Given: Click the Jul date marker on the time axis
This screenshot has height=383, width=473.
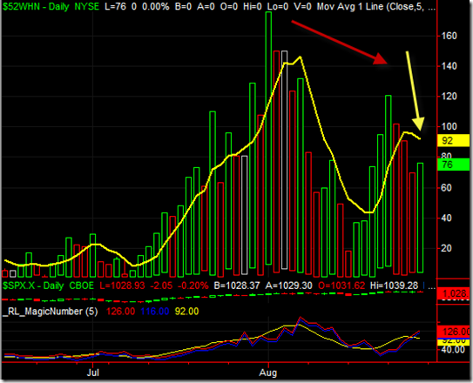Looking at the screenshot, I should (93, 373).
